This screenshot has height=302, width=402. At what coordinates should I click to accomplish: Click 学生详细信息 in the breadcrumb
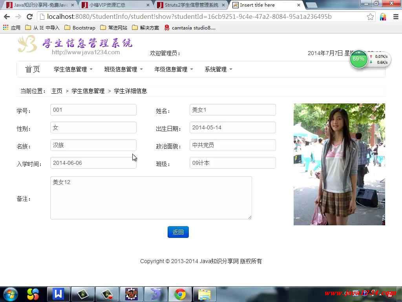(x=130, y=91)
